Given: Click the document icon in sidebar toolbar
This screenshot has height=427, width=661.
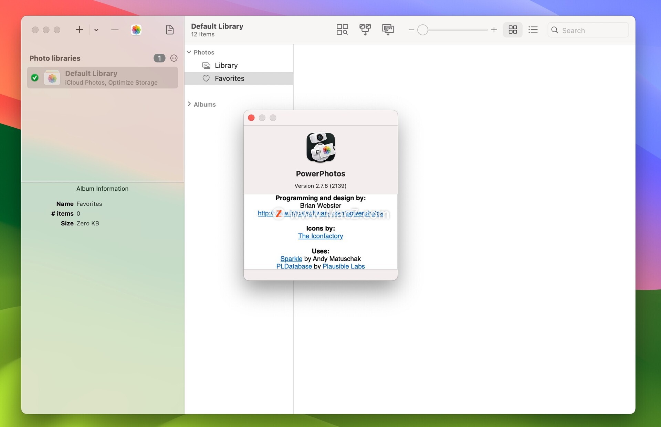Looking at the screenshot, I should 170,30.
